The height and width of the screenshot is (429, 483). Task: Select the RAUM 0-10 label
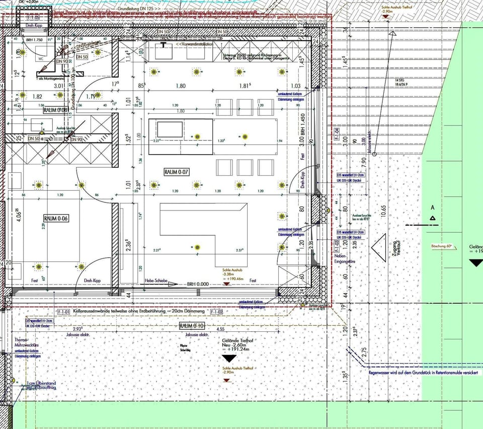coord(191,326)
